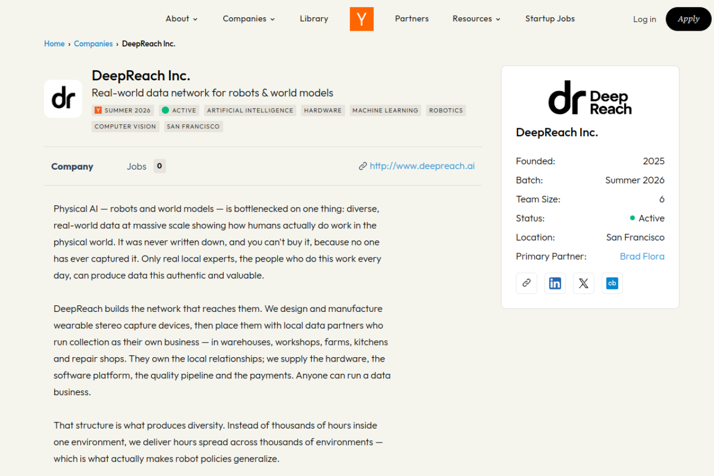Image resolution: width=714 pixels, height=476 pixels.
Task: Open the LinkedIn icon in company card
Action: (555, 283)
